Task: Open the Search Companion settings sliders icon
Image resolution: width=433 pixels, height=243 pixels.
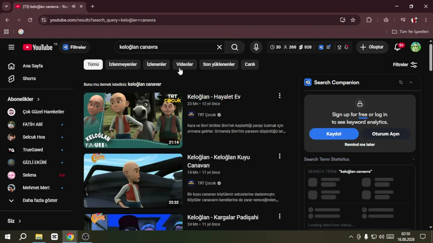Action: pyautogui.click(x=401, y=82)
